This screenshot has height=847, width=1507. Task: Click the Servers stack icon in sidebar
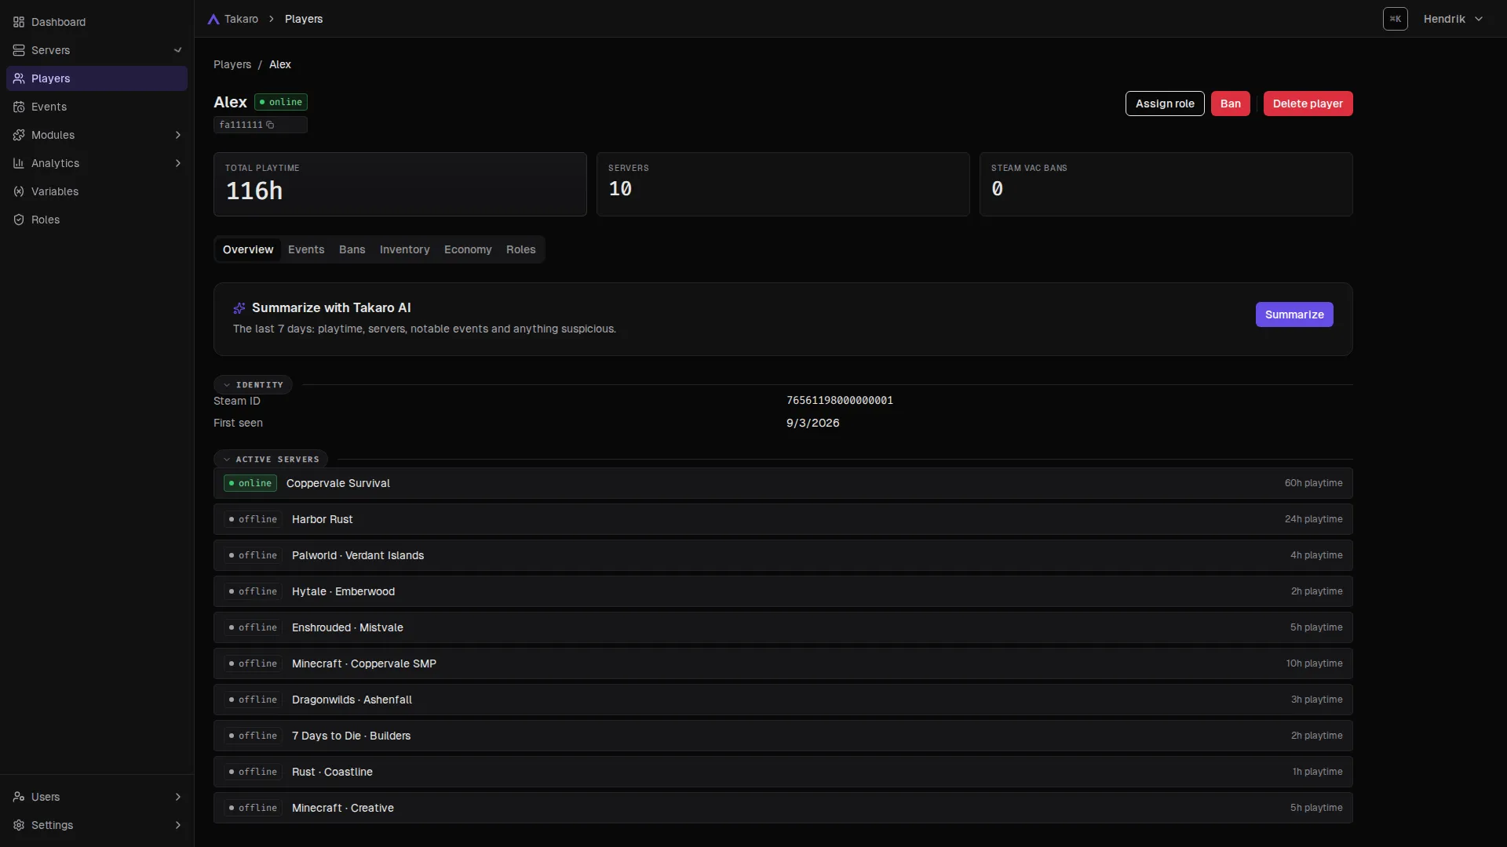click(19, 50)
